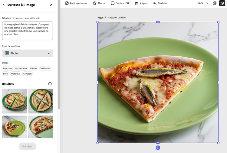Select the Populaire style chip
The width and height of the screenshot is (227, 153).
coord(8,68)
